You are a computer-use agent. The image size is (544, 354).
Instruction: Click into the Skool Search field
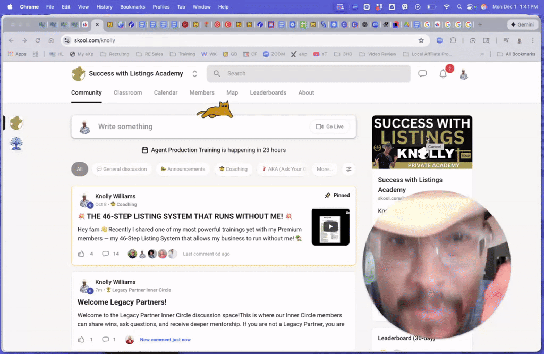tap(309, 73)
